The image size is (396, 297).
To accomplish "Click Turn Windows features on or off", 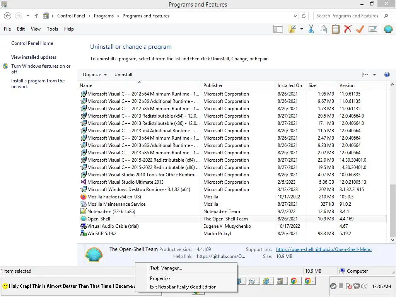I will pos(41,69).
